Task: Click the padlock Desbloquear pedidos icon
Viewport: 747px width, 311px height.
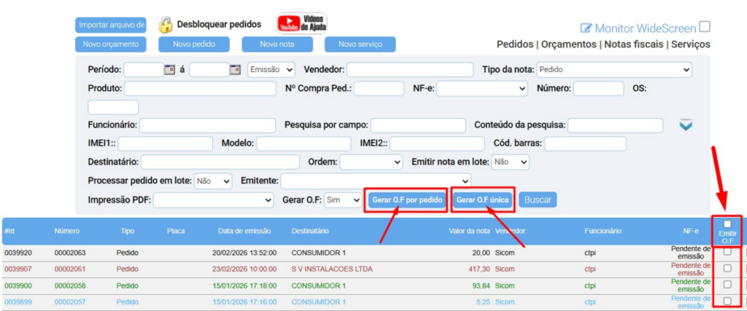Action: (x=166, y=24)
